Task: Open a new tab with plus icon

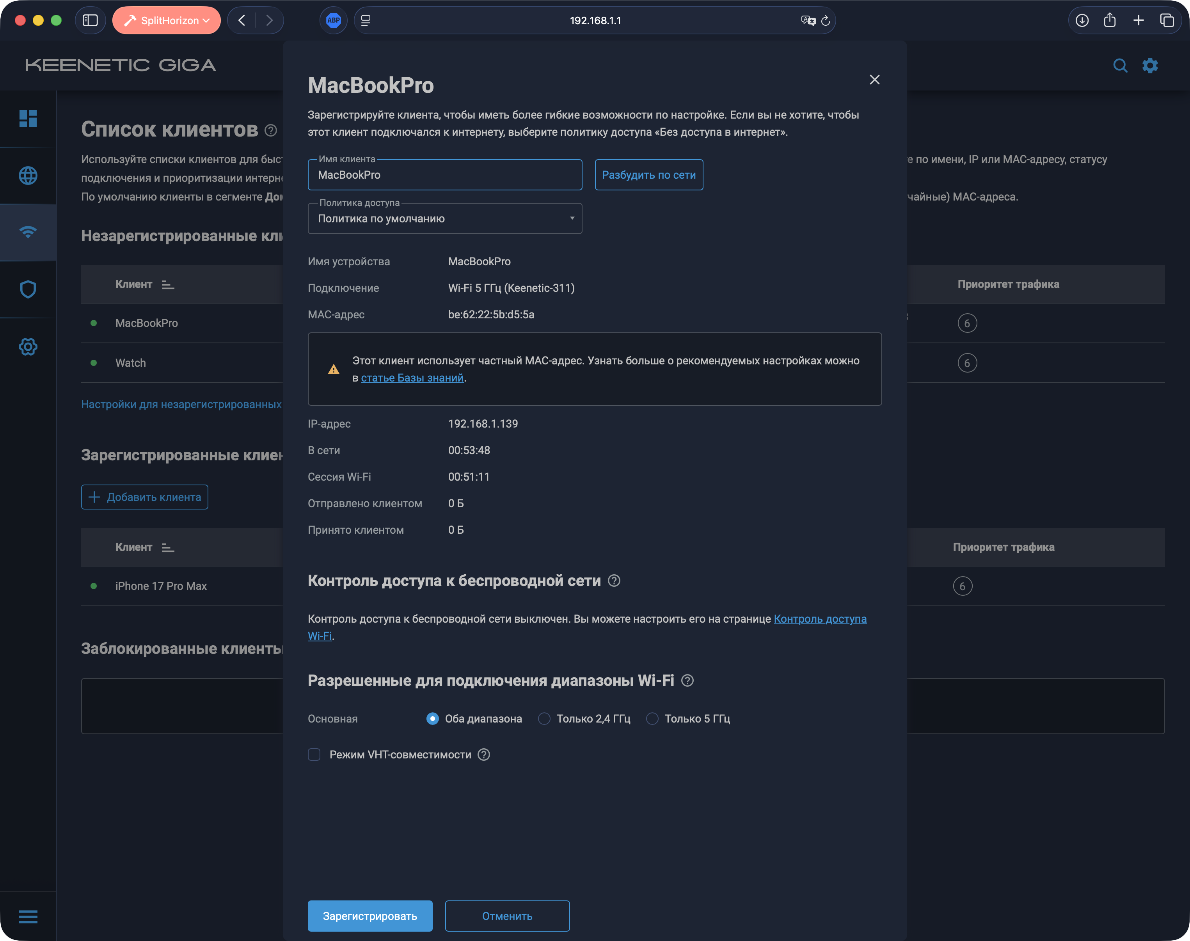Action: point(1139,20)
